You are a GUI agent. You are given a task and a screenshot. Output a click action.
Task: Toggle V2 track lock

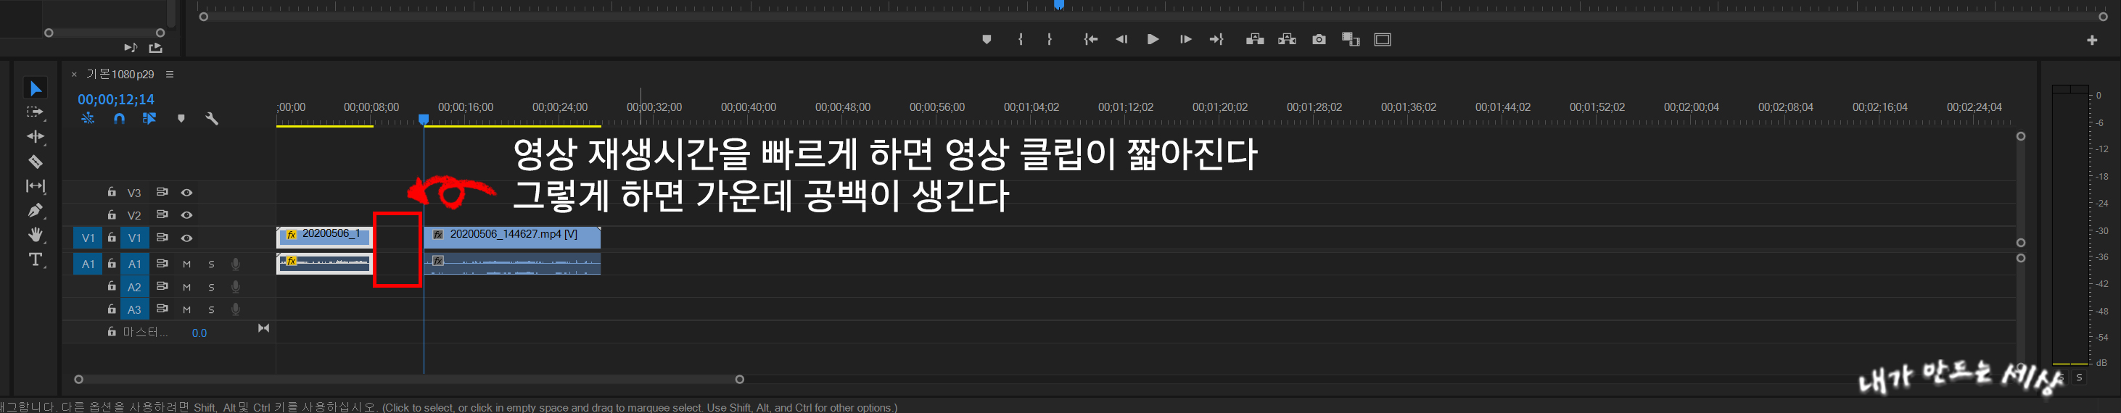111,214
